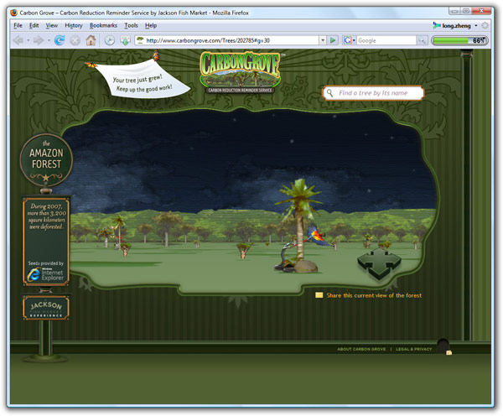Click the Internet Explorer logo
503x416 pixels.
tap(34, 275)
